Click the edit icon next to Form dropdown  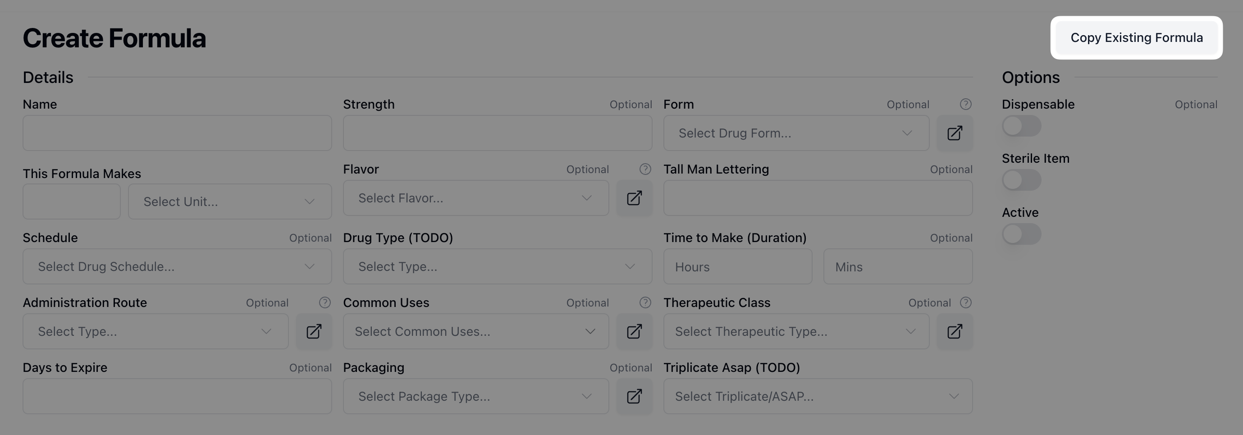pos(955,133)
